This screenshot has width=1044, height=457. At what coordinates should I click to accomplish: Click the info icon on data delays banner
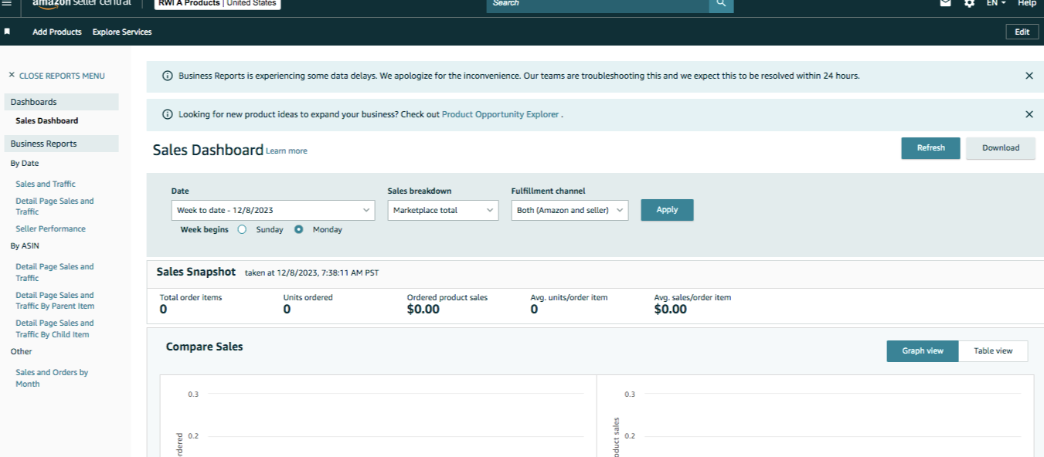click(168, 76)
